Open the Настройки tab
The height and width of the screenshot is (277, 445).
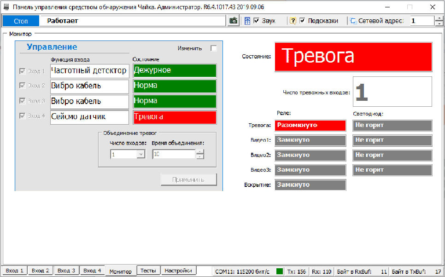(178, 271)
